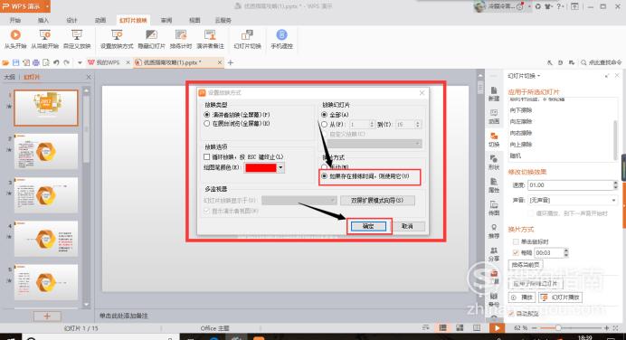Switch to normal view icon in status bar
The height and width of the screenshot is (340, 626).
[x=442, y=328]
